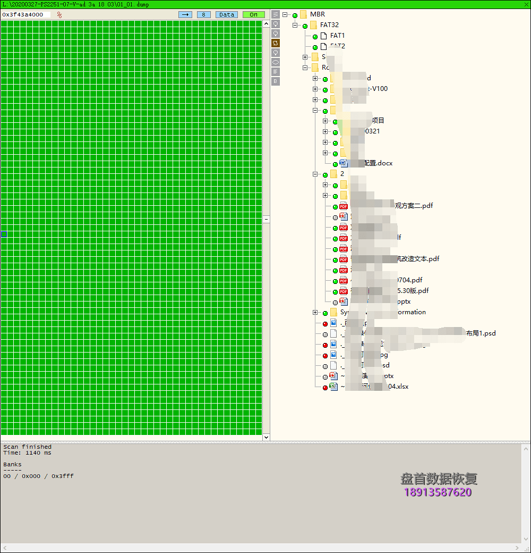Click the dump file path in title bar
The height and width of the screenshot is (553, 531).
coord(76,5)
